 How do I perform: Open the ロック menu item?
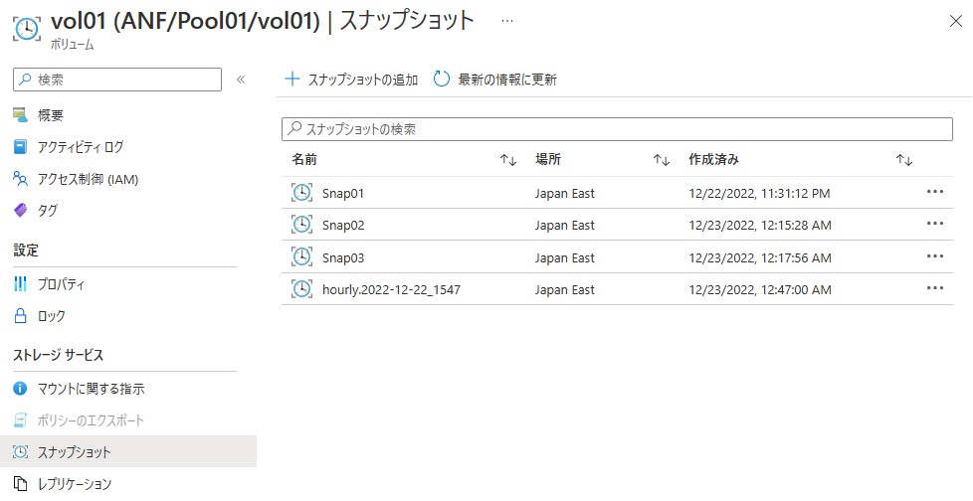coord(52,316)
